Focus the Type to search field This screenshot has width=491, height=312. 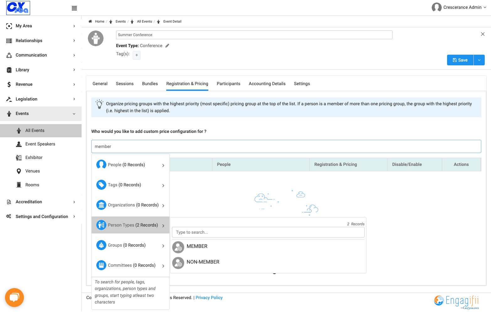coord(268,232)
